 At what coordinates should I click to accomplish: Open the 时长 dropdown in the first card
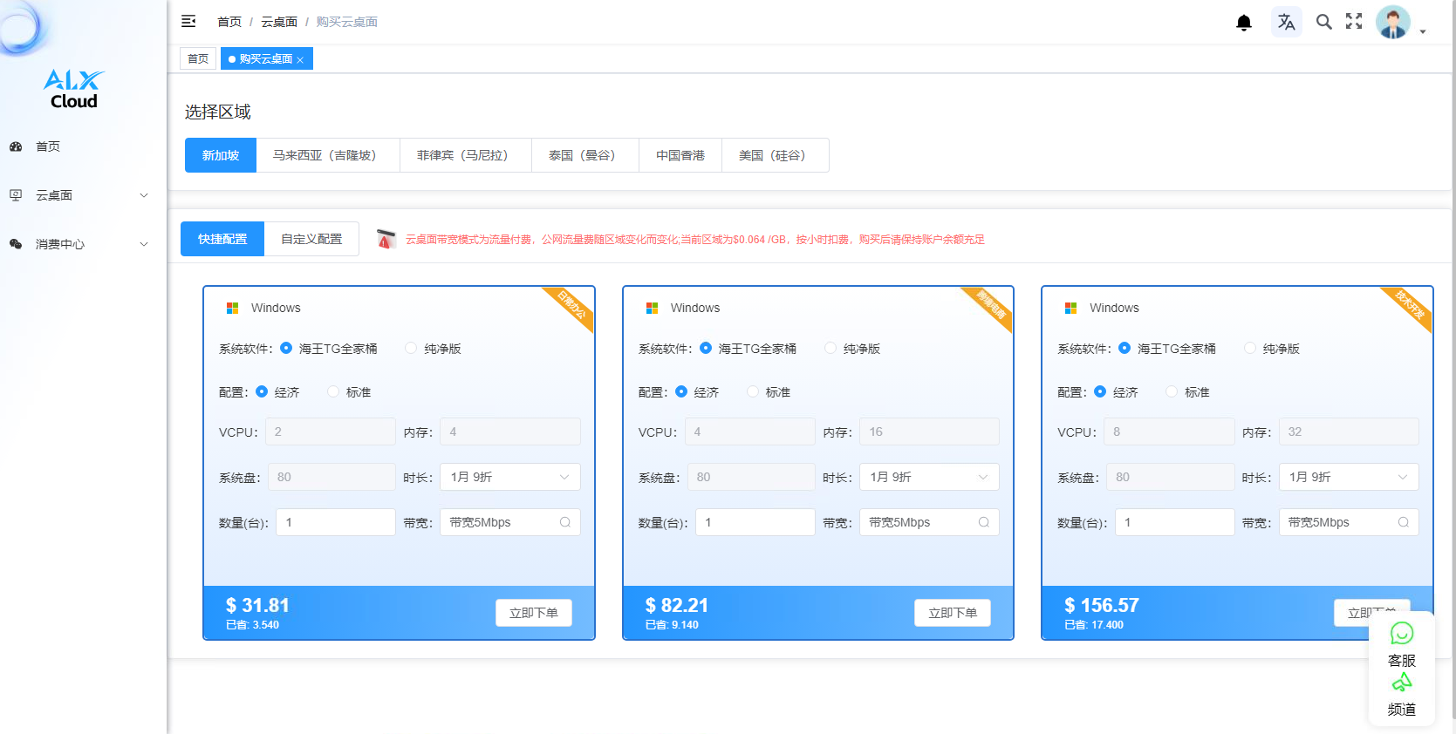[x=509, y=477]
